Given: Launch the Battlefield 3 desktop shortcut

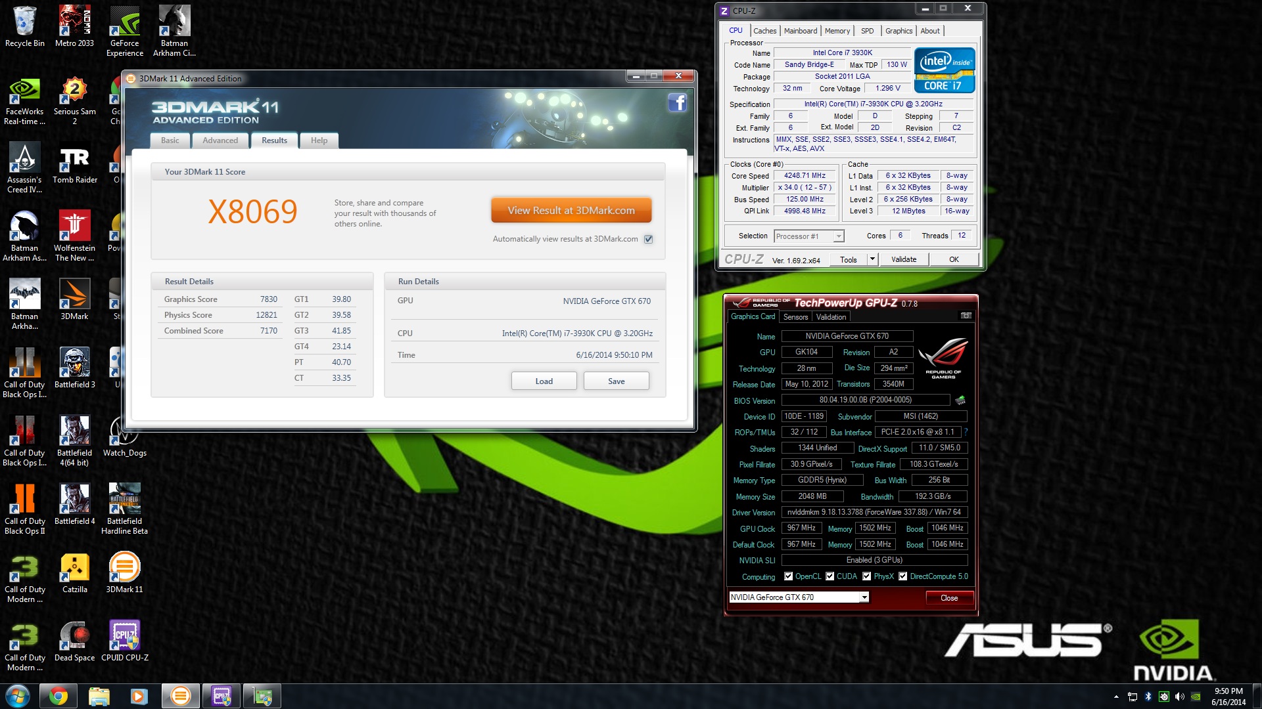Looking at the screenshot, I should (x=74, y=368).
